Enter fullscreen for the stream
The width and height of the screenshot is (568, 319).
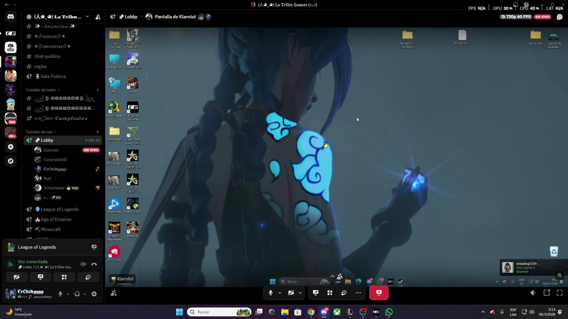[560, 293]
